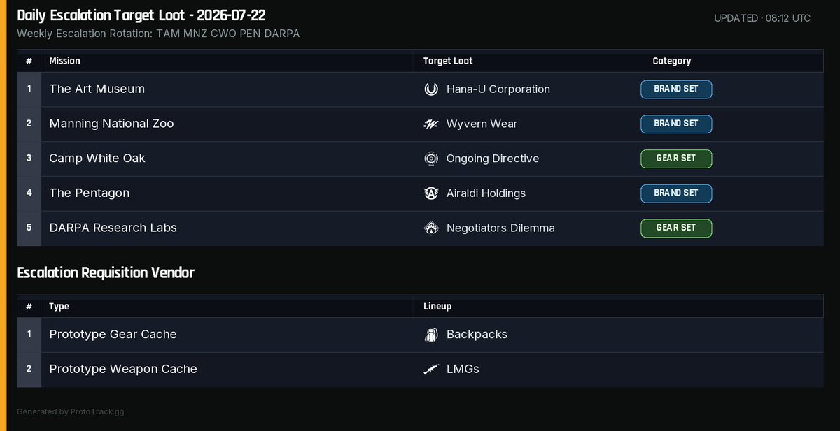Open the Manning National Zoo mission row

coord(420,124)
